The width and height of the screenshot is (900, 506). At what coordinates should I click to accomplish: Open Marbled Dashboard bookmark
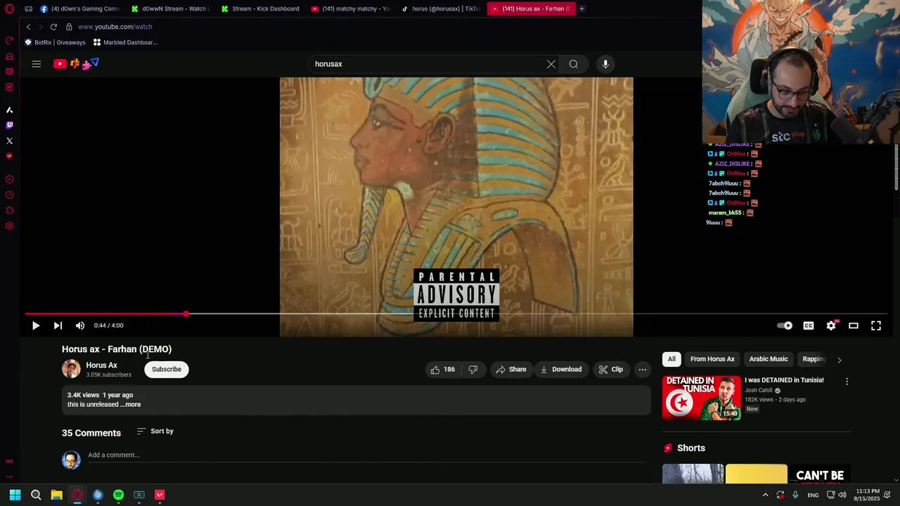click(125, 42)
